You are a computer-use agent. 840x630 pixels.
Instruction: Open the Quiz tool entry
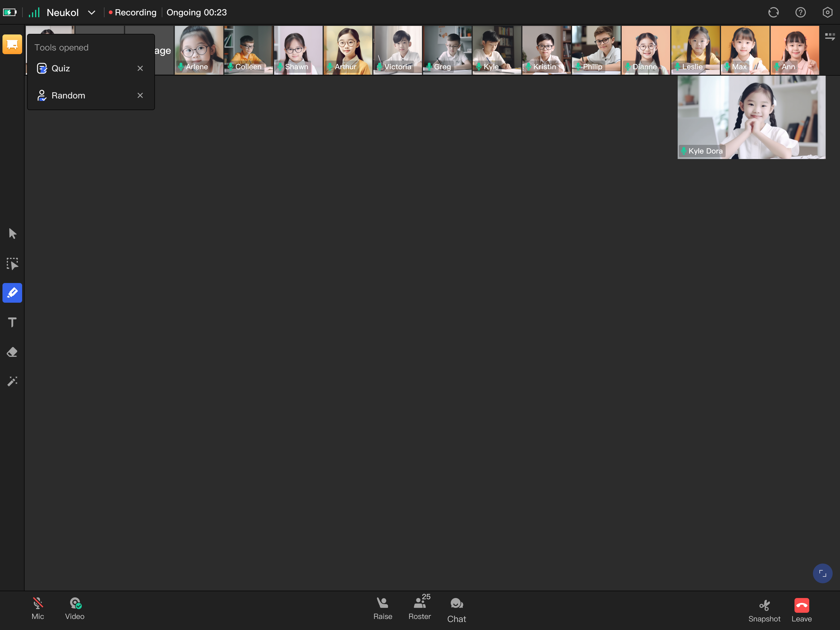click(x=61, y=68)
